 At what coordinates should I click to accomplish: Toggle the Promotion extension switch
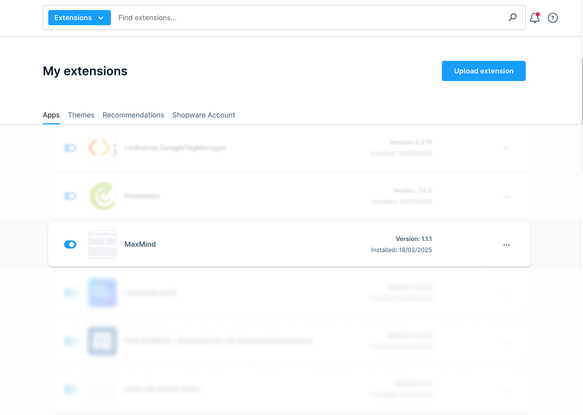tap(70, 196)
